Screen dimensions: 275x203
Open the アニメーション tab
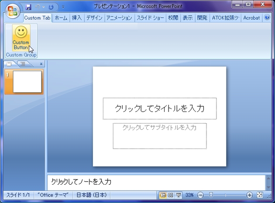point(119,18)
